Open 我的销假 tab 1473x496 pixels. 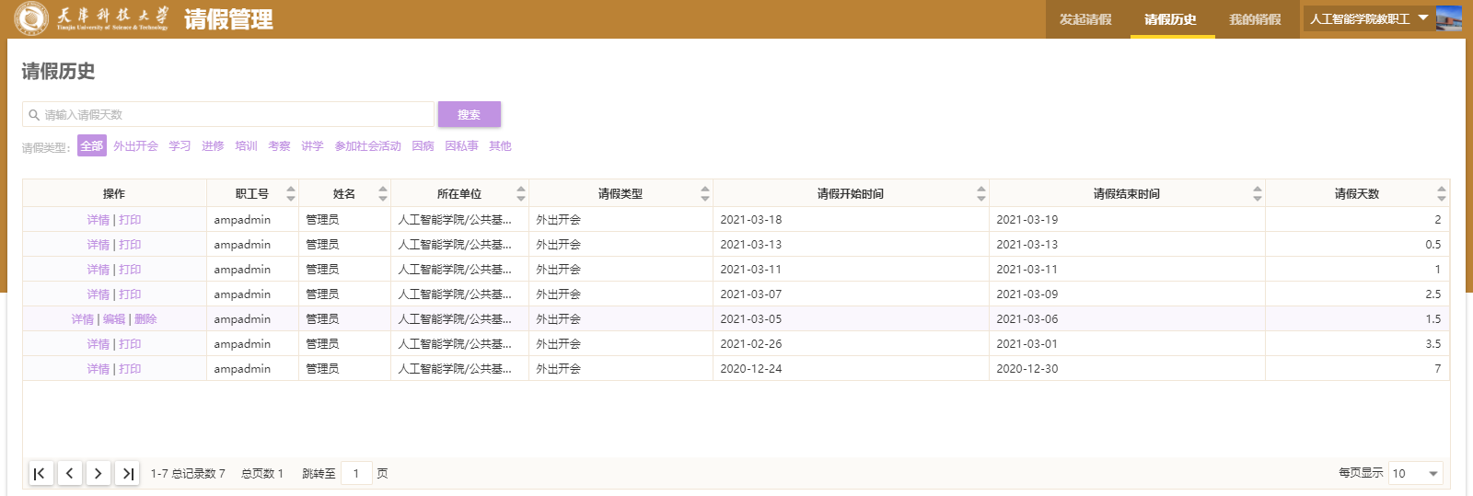tap(1255, 19)
